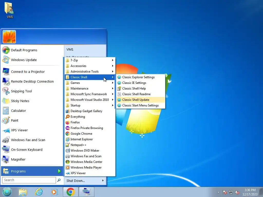Open the Windows Media Player taskbar icon
The width and height of the screenshot is (263, 197).
click(x=54, y=192)
